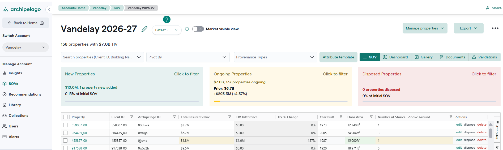
Task: Open property link 559007_00
Action: (79, 125)
